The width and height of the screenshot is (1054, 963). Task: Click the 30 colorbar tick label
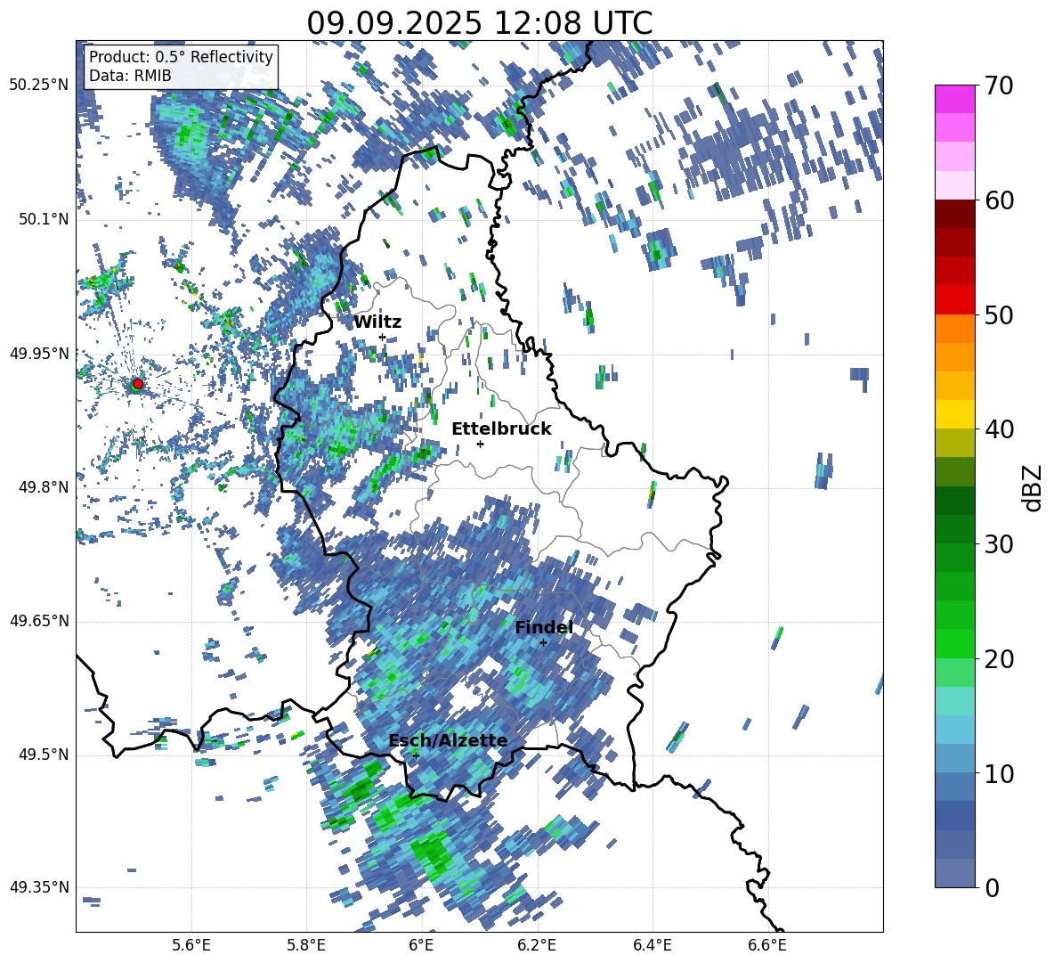998,544
